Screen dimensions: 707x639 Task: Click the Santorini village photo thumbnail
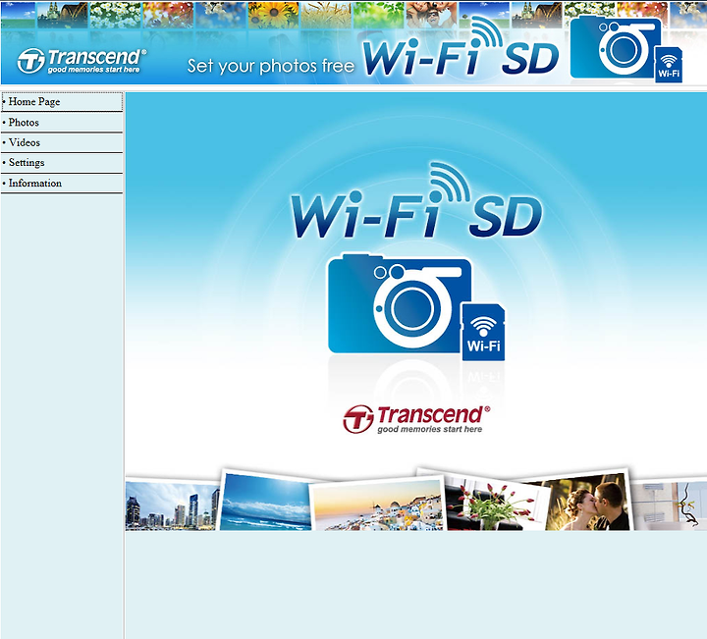[378, 506]
